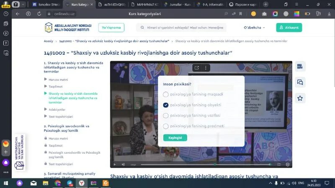The height and width of the screenshot is (188, 335).
Task: Switch to 'auTn1iESvQHX' browser tab
Action: coord(112,5)
